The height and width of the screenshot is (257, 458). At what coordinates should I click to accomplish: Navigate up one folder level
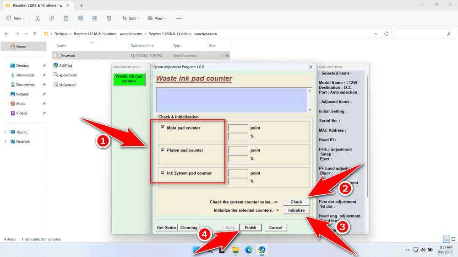coord(35,34)
